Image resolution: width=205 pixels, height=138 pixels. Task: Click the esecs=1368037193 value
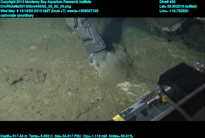click(x=83, y=11)
